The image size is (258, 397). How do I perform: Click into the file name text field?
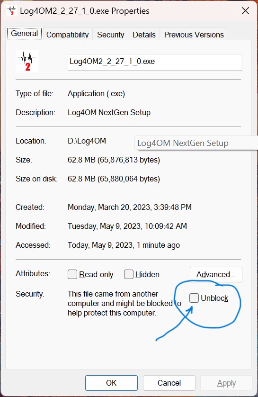155,62
